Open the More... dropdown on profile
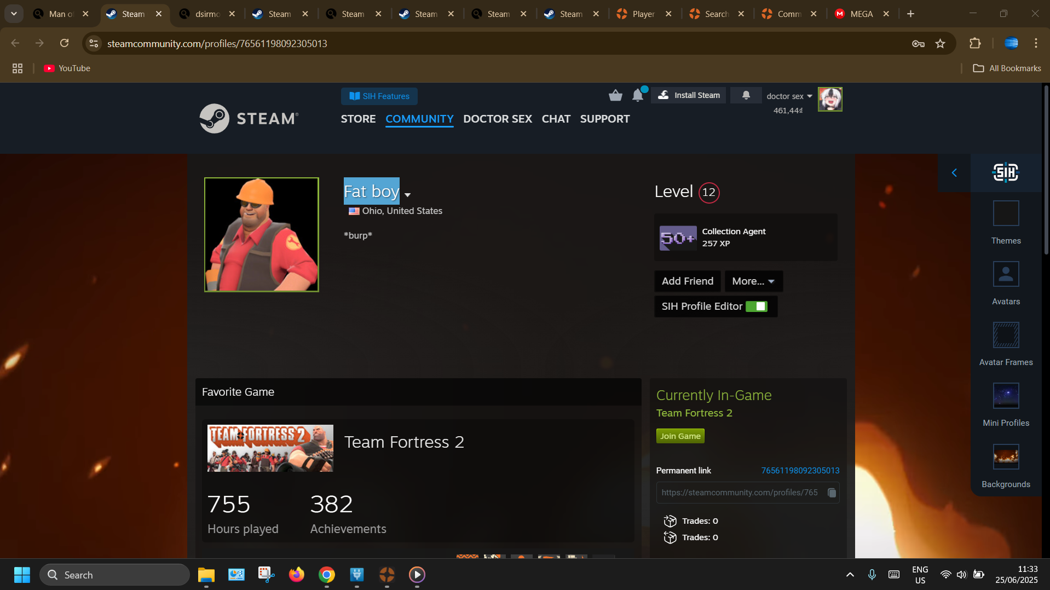This screenshot has height=590, width=1050. [x=753, y=281]
